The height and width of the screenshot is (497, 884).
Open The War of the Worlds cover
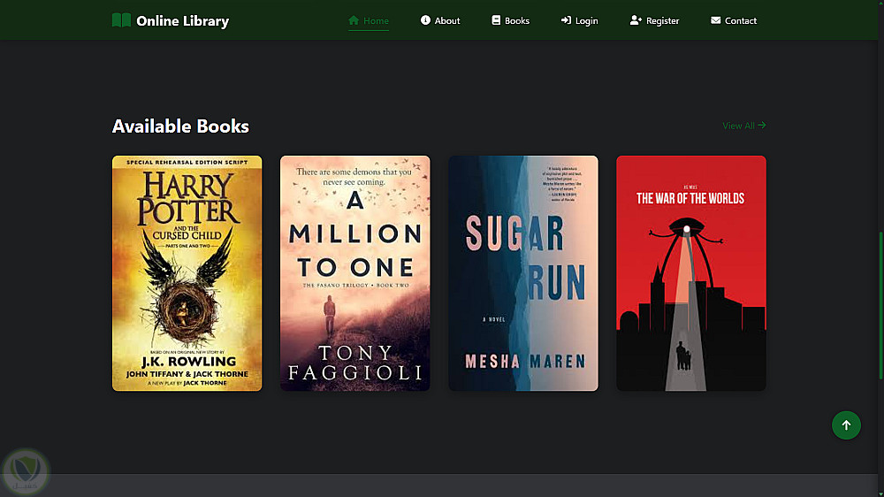click(x=691, y=273)
